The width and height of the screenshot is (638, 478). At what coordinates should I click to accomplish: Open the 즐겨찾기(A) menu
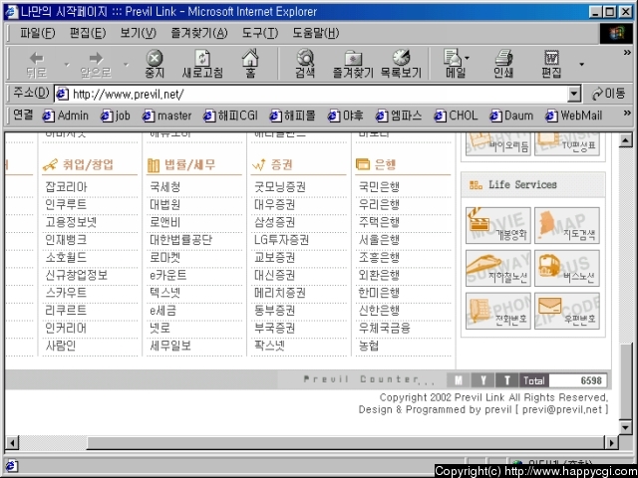[x=199, y=33]
